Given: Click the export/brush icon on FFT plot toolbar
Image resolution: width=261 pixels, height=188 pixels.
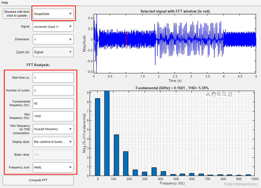Looking at the screenshot, I should click(208, 94).
